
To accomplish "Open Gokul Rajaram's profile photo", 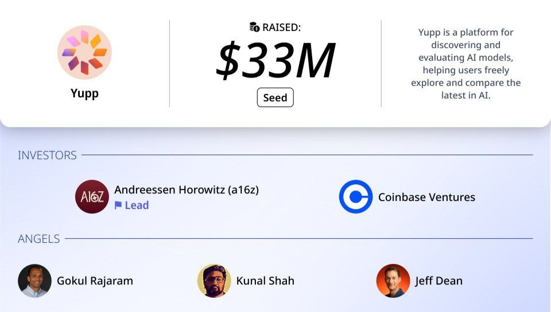I will tap(34, 281).
